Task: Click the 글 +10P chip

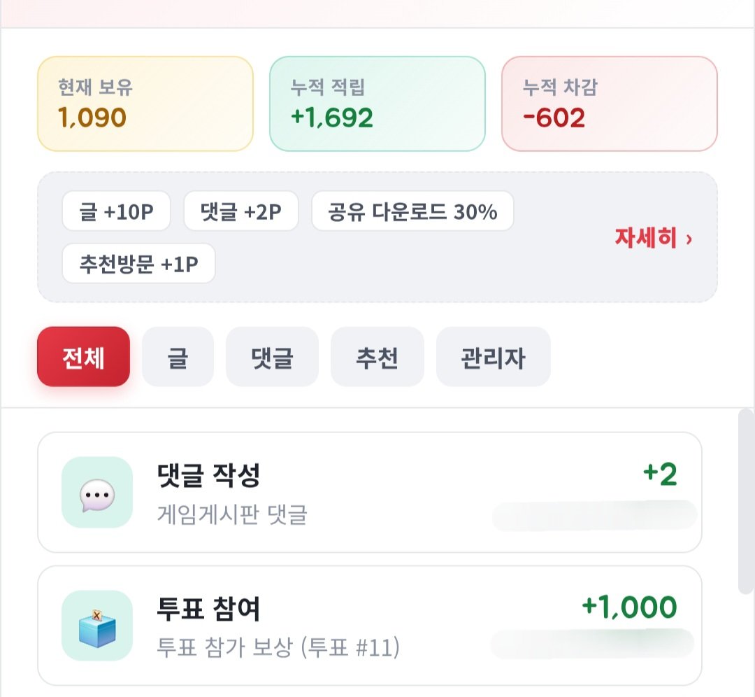Action: (116, 211)
